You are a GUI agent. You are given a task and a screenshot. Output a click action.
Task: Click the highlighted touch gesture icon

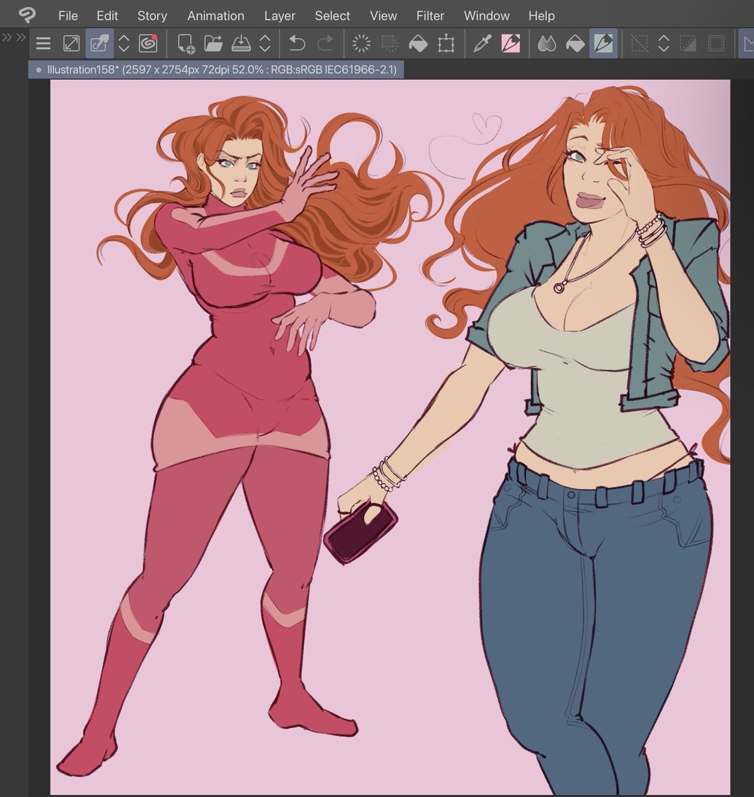coord(99,44)
